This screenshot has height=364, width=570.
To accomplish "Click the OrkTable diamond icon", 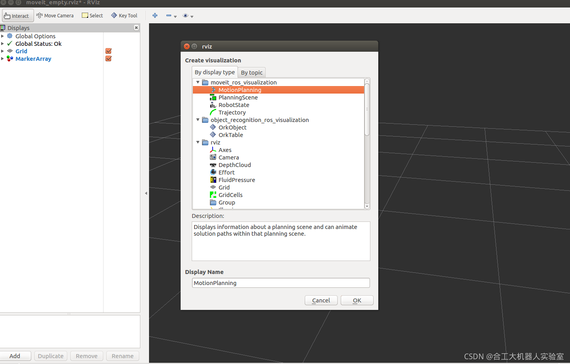I will click(213, 135).
